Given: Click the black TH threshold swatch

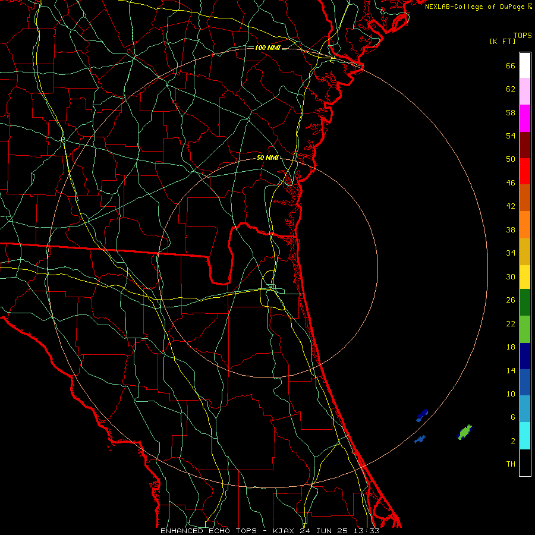Looking at the screenshot, I should [525, 462].
